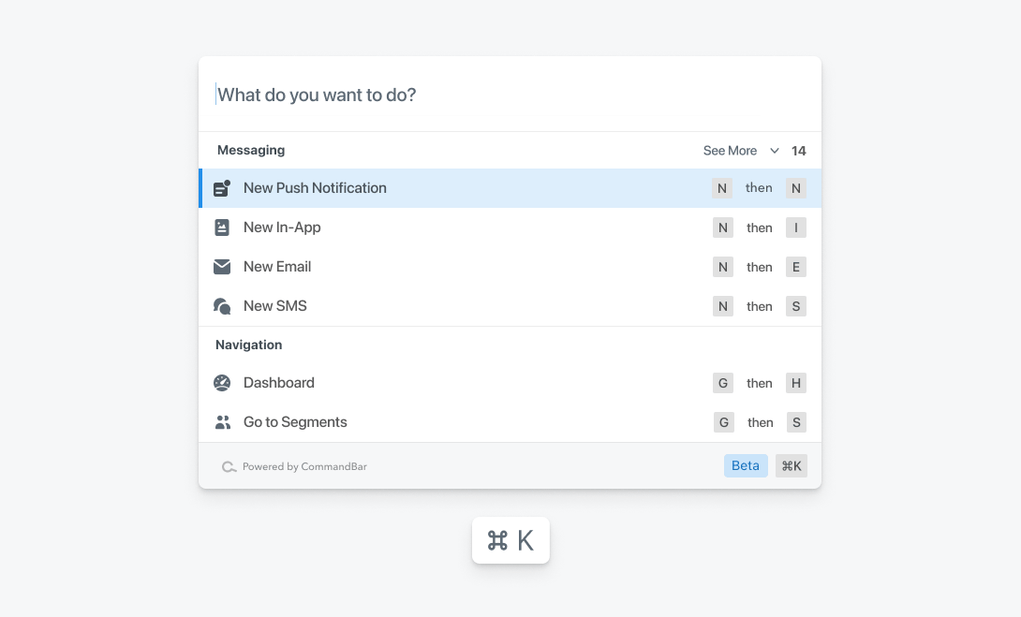
Task: Click the New In-App icon
Action: tap(222, 228)
